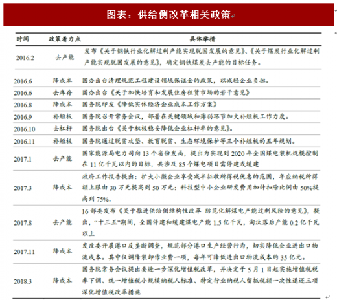Click the text 国务院召开常务会议 in the 2016.9 row
Viewport: 337px width, 300px height.
coord(111,116)
